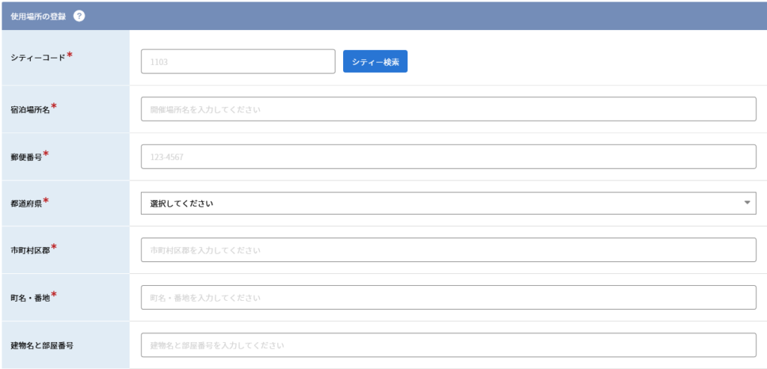Focus the 宿泊場所名 text field
Image resolution: width=767 pixels, height=369 pixels.
(449, 109)
